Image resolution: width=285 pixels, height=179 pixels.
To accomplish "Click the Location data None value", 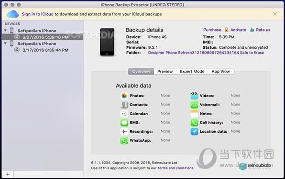I will point(235,131).
